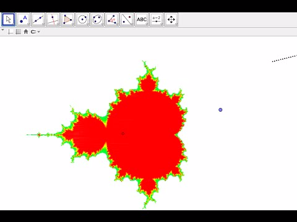Screen dimensions: 297x222
Task: Expand the Polygon tool submenu arrow
Action: point(73,25)
